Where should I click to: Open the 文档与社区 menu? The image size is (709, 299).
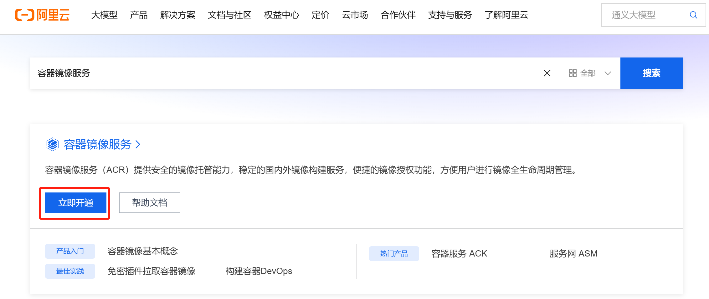point(229,15)
